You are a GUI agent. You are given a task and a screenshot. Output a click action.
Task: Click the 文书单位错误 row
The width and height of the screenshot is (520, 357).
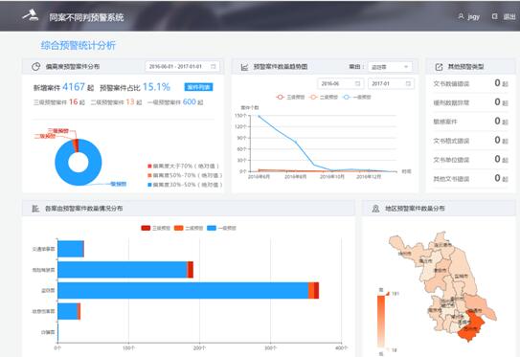(470, 160)
